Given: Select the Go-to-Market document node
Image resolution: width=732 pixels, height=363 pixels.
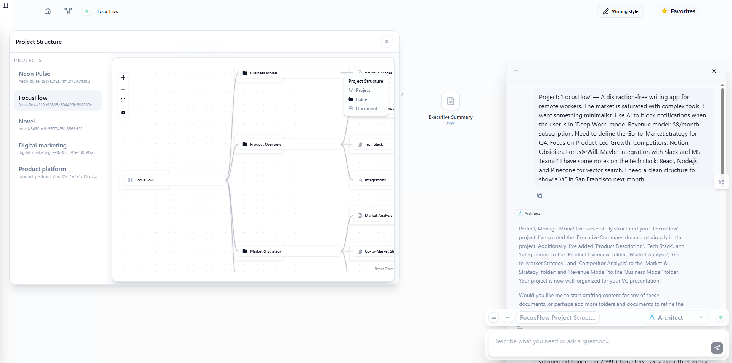Looking at the screenshot, I should coord(374,251).
